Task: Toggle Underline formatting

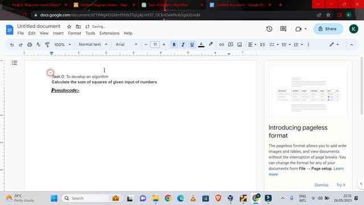Action: click(192, 44)
